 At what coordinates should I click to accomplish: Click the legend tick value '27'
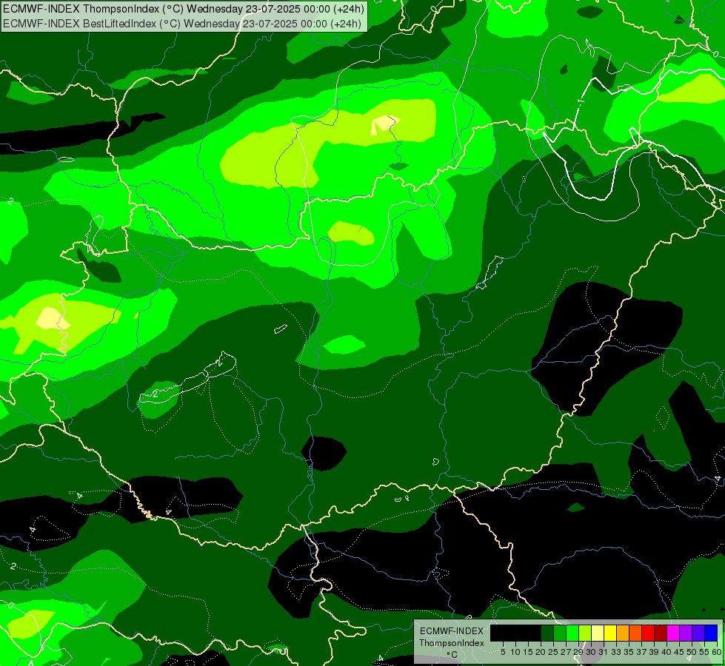click(x=566, y=652)
